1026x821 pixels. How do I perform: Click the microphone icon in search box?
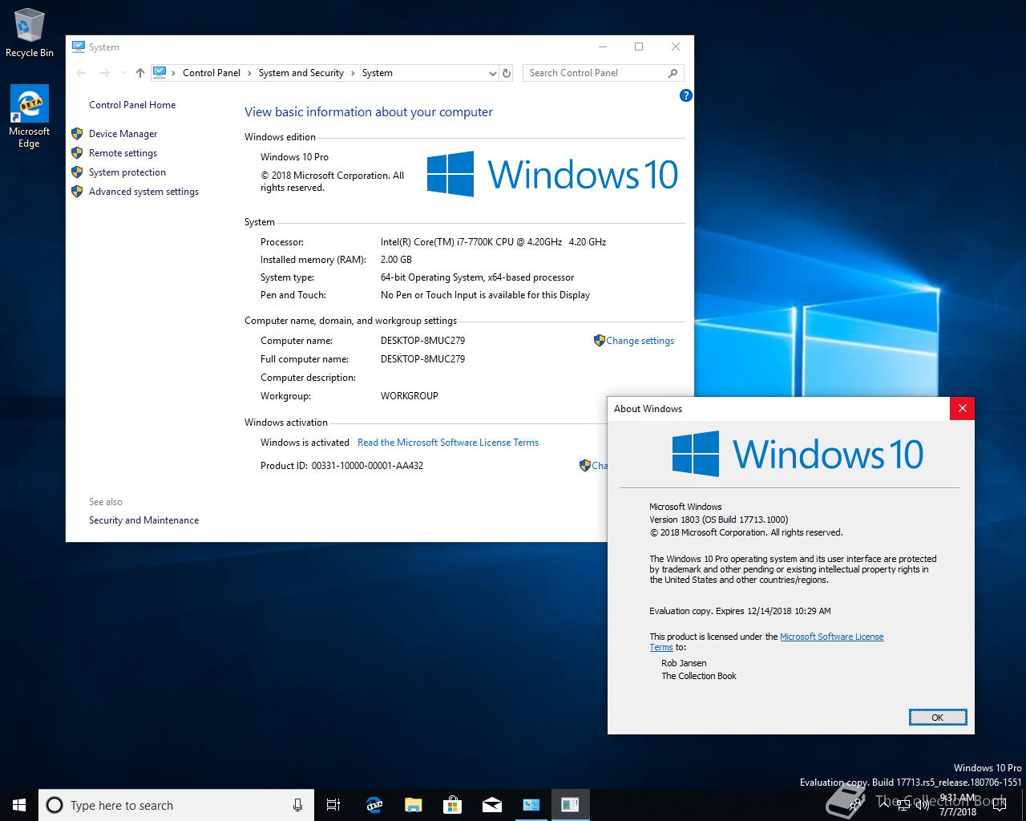coord(297,805)
